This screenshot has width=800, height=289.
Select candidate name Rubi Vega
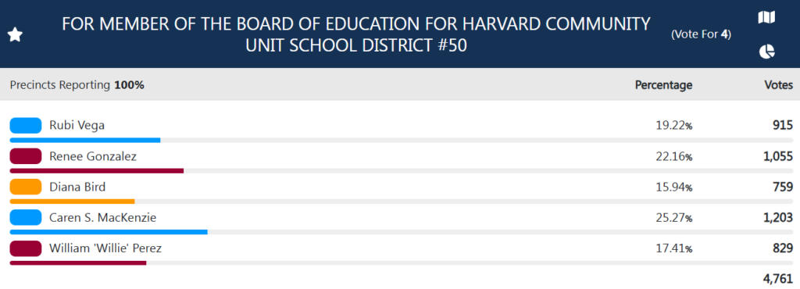click(77, 126)
